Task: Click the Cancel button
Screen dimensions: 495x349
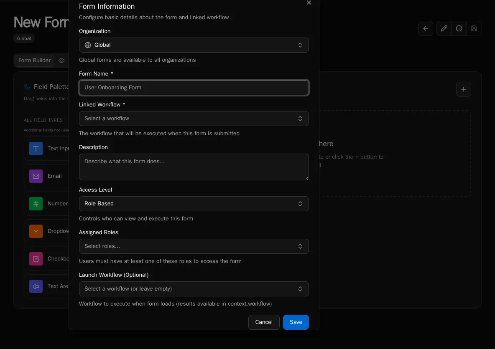Action: (x=264, y=322)
